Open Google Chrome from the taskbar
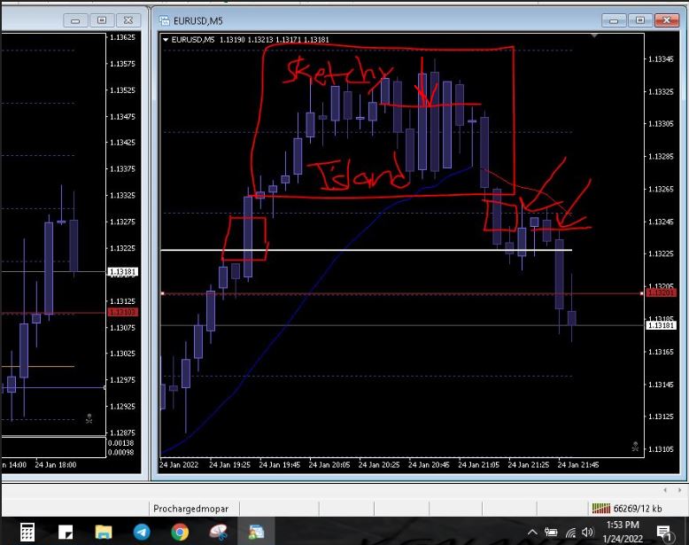689x545 pixels. pyautogui.click(x=180, y=532)
